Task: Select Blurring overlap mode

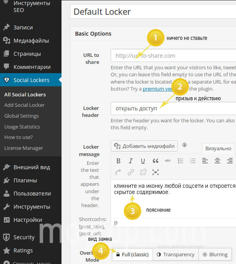Action: [x=215, y=254]
